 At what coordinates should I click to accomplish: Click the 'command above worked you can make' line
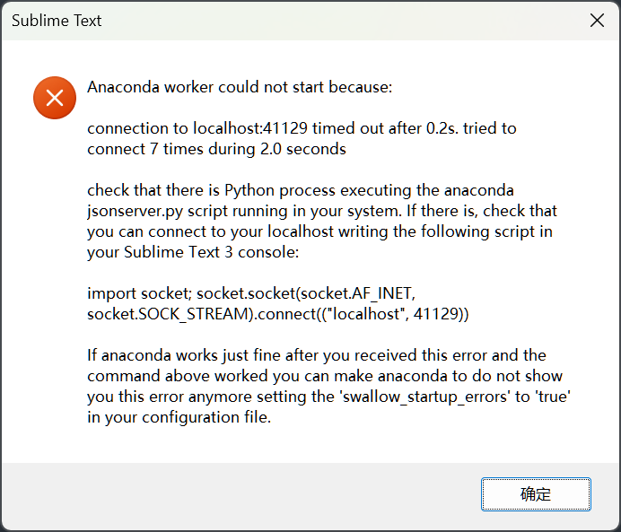click(325, 376)
